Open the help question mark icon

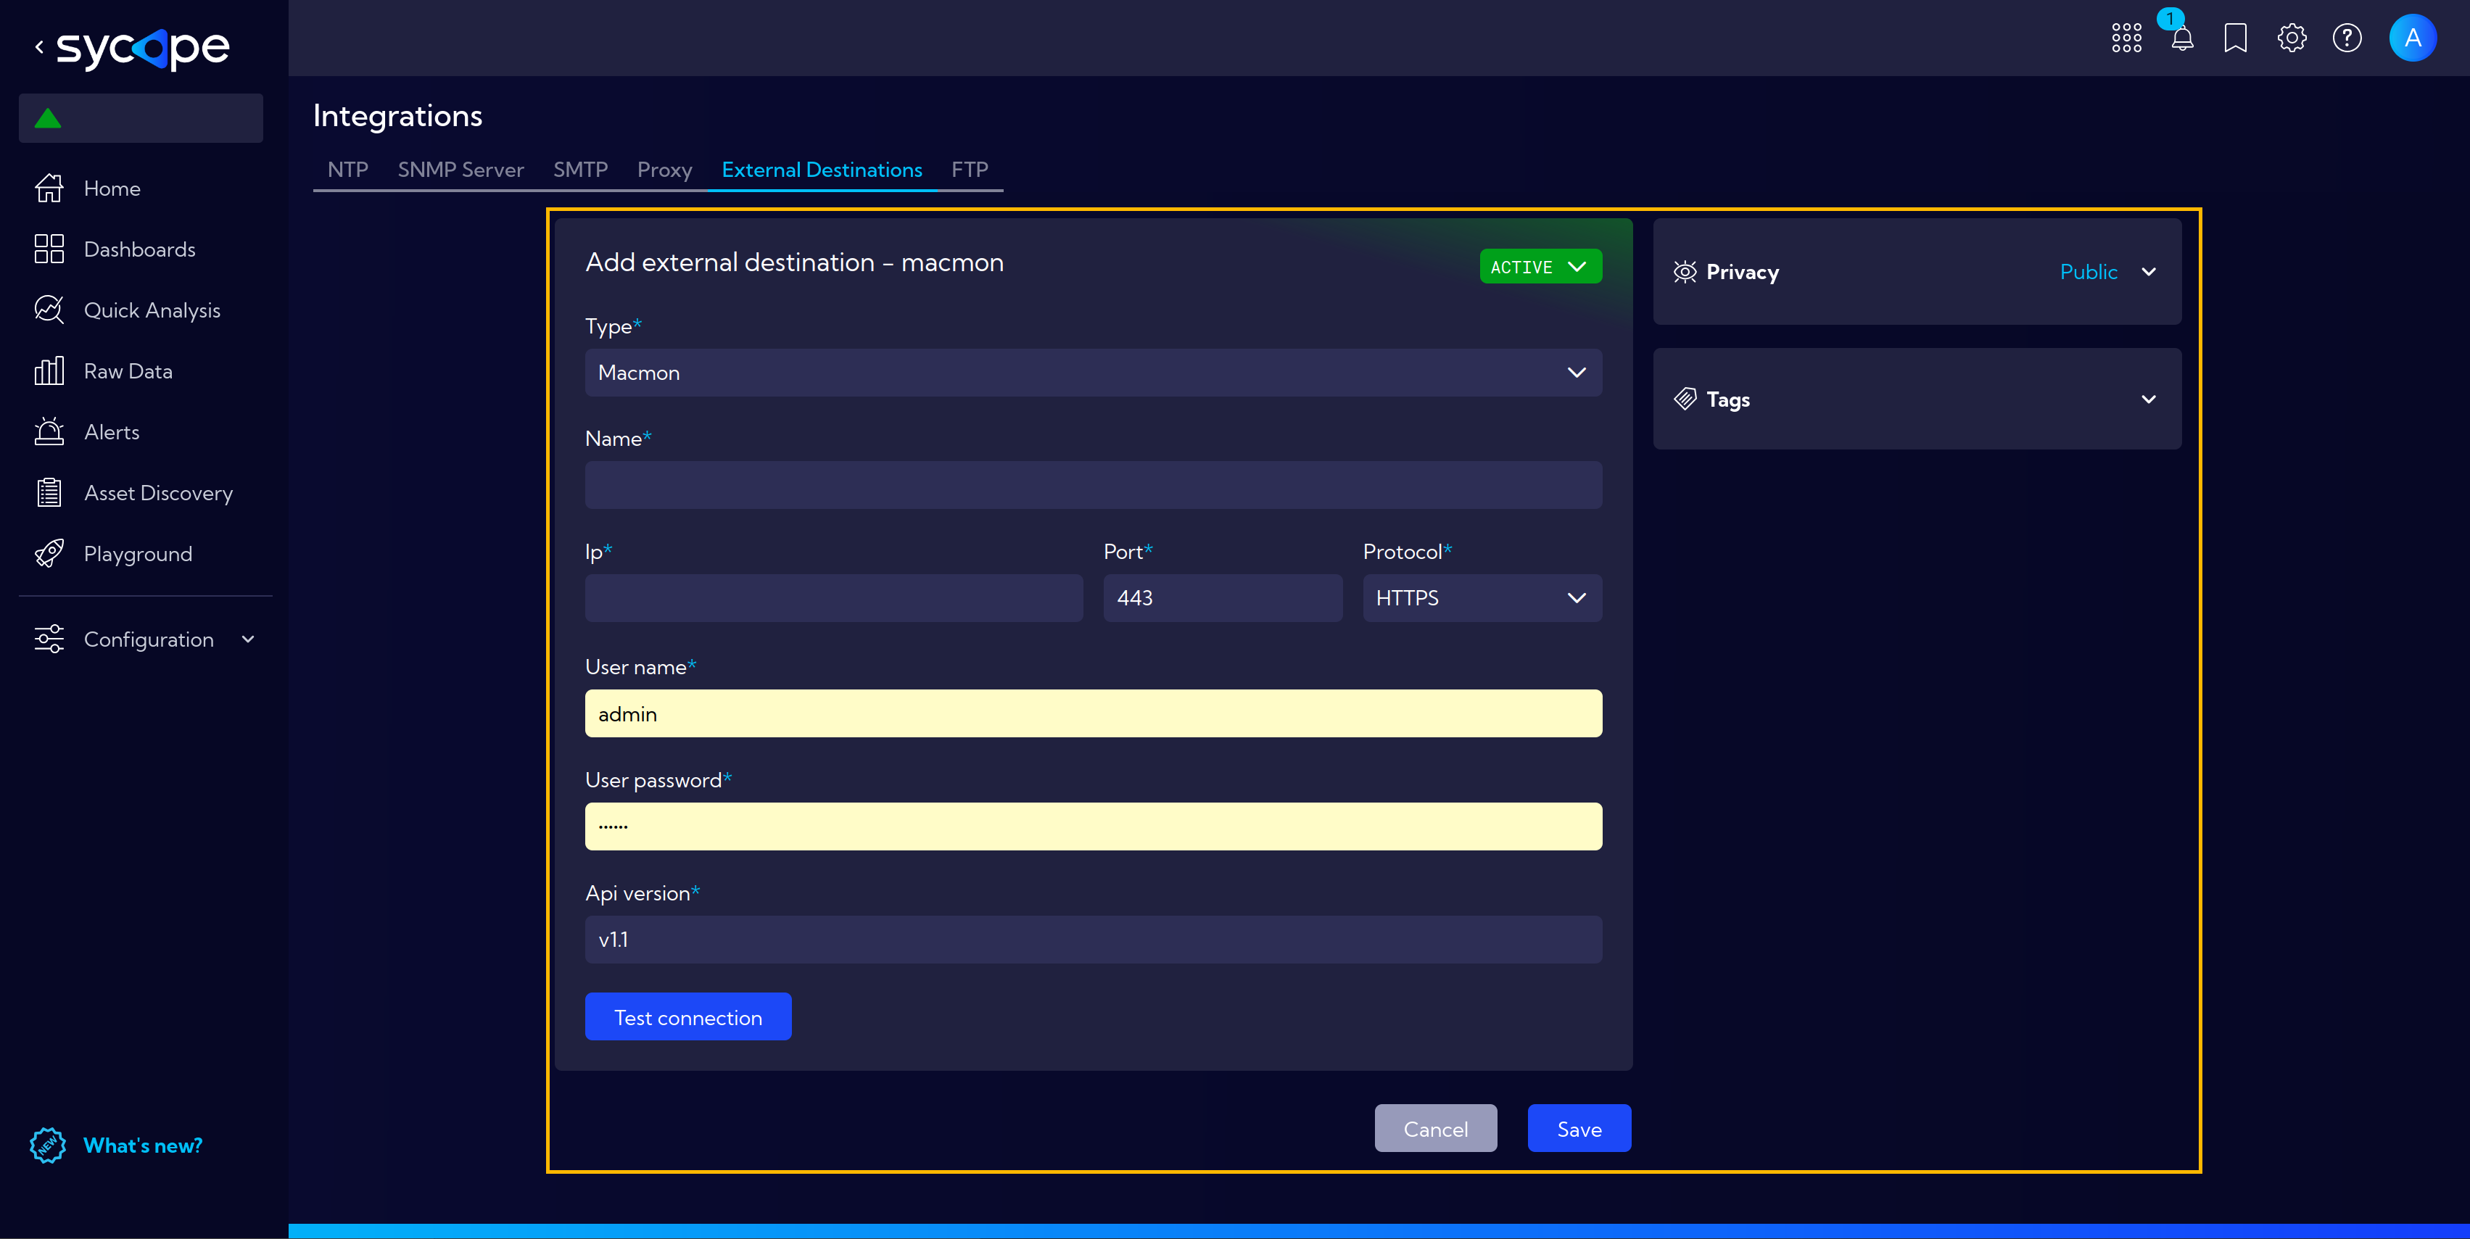[2347, 38]
